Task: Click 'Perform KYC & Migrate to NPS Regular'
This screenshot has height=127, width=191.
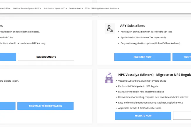Action: coord(138,86)
